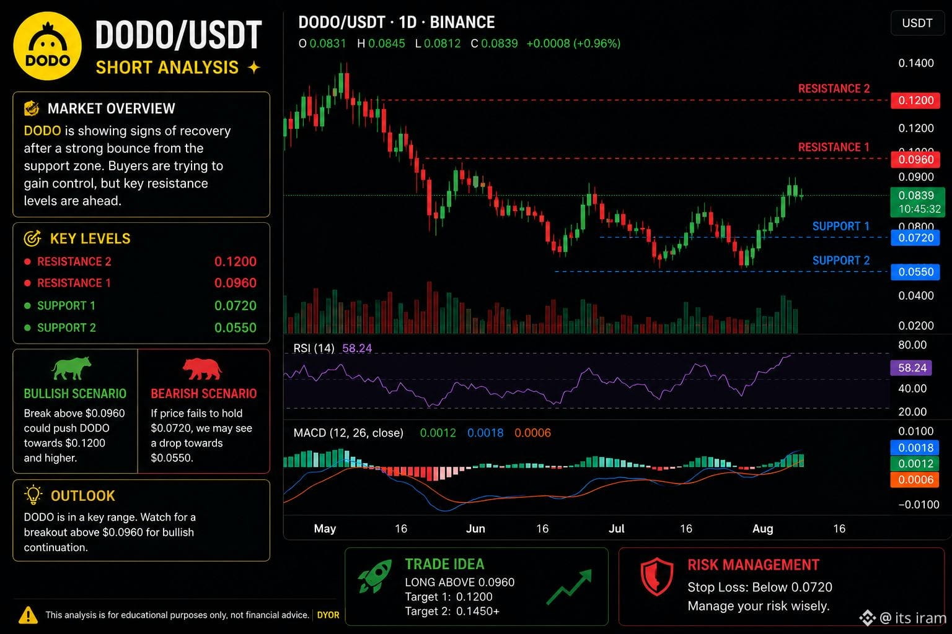
Task: Click the RSI (14) indicator label
Action: tap(314, 348)
